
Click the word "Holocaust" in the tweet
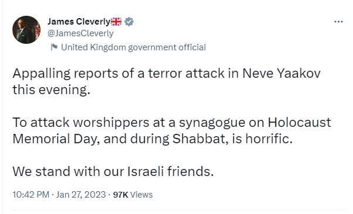coord(299,122)
